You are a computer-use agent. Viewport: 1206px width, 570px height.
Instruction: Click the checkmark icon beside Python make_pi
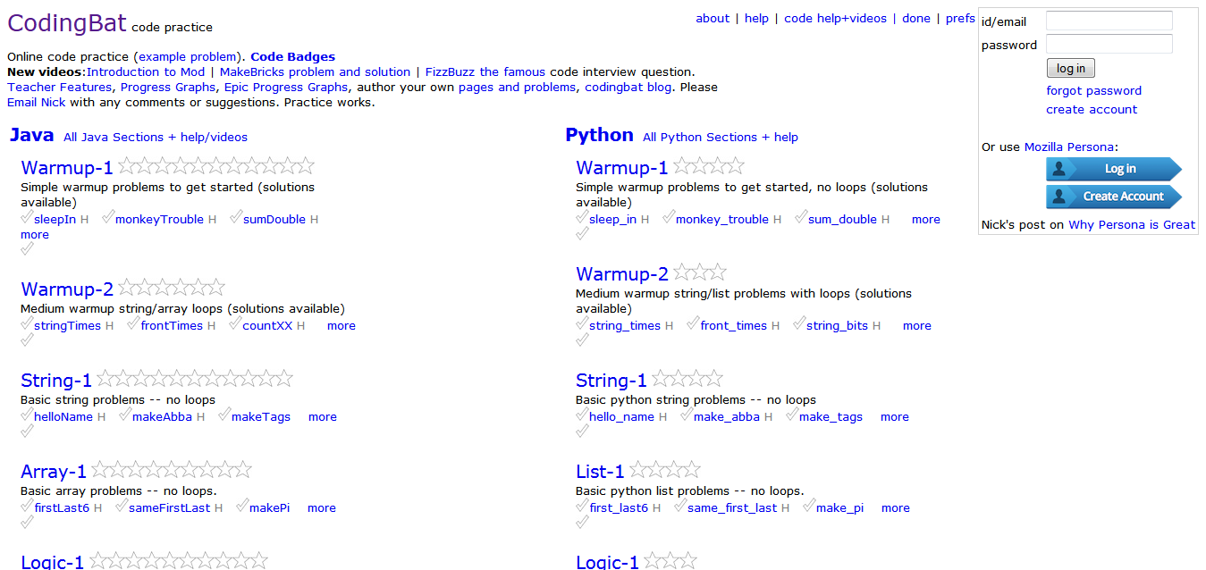[x=809, y=506]
